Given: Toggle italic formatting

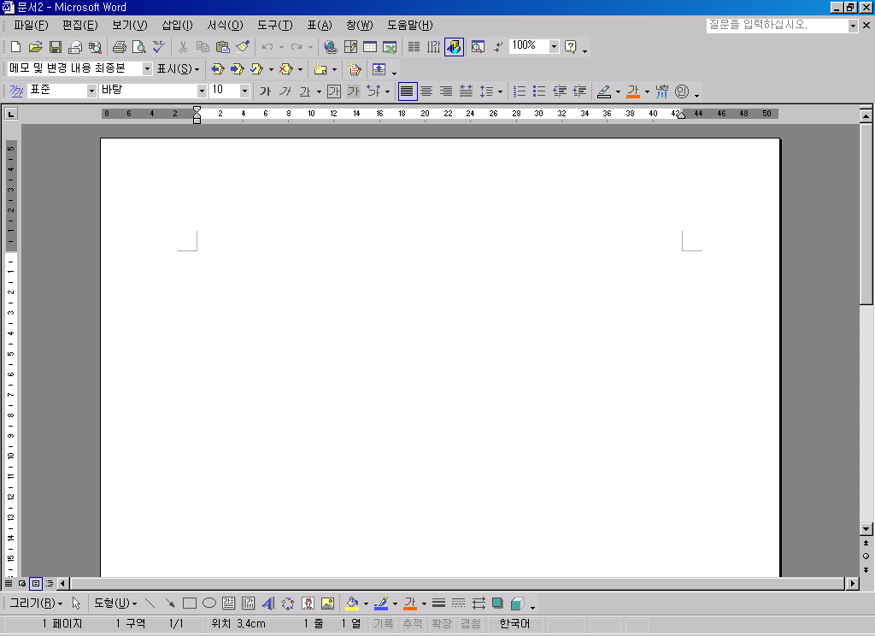Looking at the screenshot, I should [285, 91].
